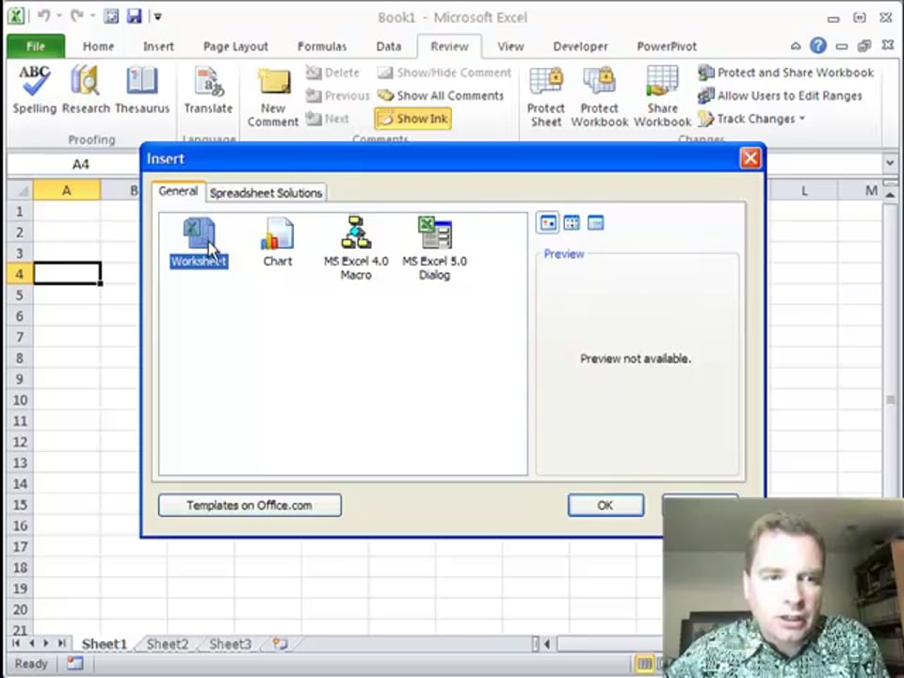Switch to Large Icons view in dialog
904x678 pixels.
(548, 222)
